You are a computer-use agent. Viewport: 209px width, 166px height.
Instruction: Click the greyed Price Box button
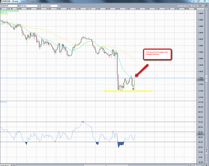tap(182, 6)
